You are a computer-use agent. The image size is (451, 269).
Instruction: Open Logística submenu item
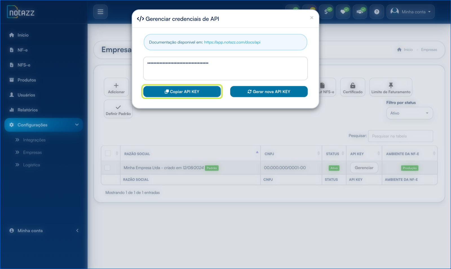pyautogui.click(x=32, y=165)
